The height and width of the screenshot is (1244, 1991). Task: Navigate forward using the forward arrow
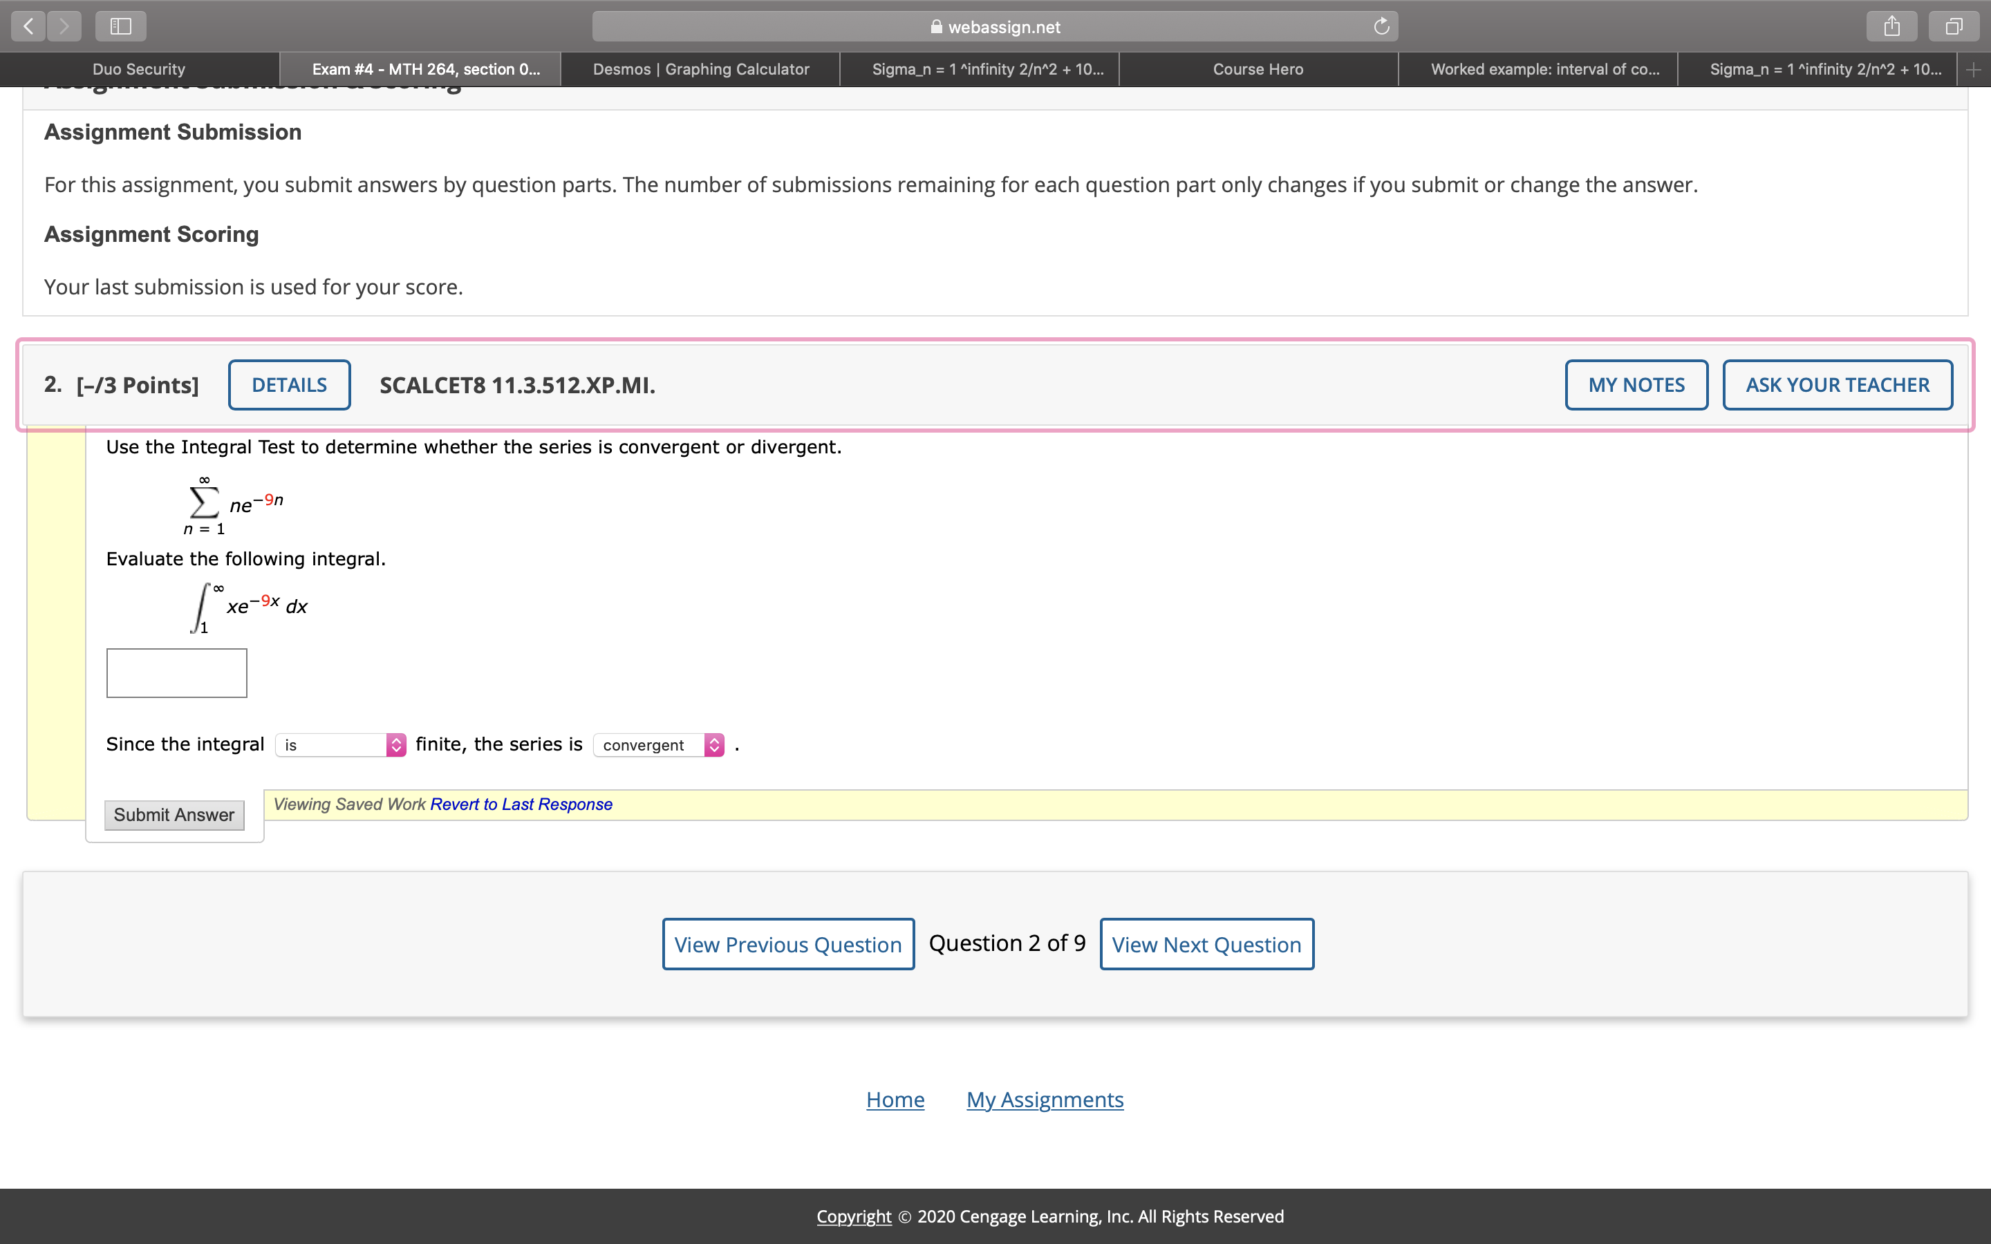click(x=65, y=26)
